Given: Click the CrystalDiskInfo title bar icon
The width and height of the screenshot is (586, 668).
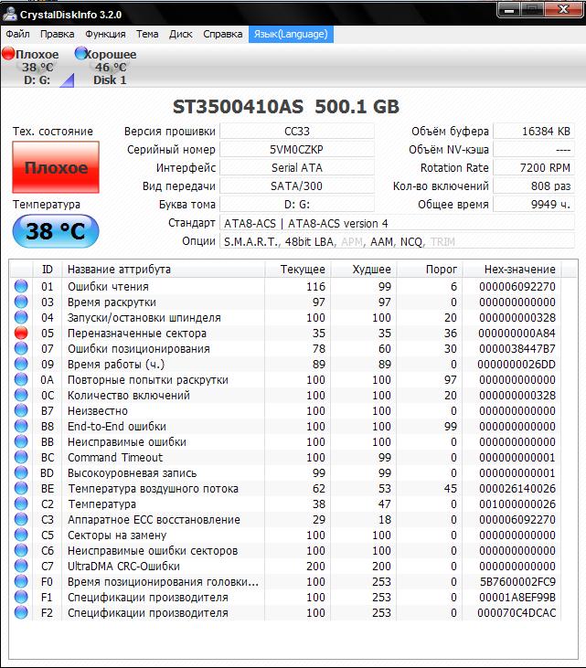Looking at the screenshot, I should click(9, 14).
